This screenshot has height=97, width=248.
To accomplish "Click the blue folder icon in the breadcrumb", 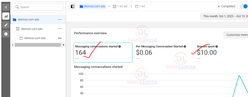I will [x=81, y=6].
